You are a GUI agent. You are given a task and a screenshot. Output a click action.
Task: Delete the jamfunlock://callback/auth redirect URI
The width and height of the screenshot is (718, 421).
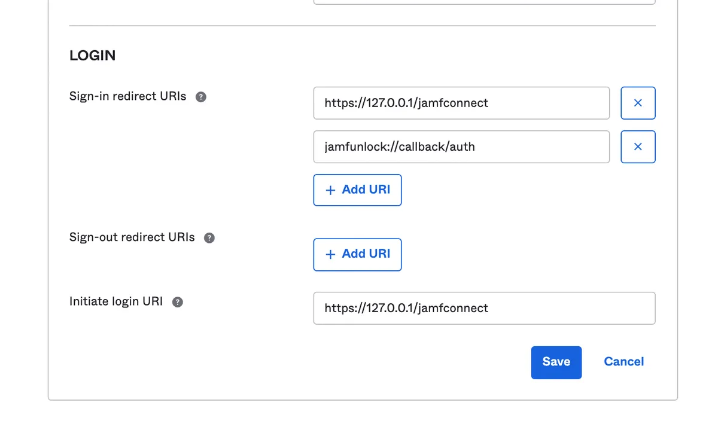point(638,147)
